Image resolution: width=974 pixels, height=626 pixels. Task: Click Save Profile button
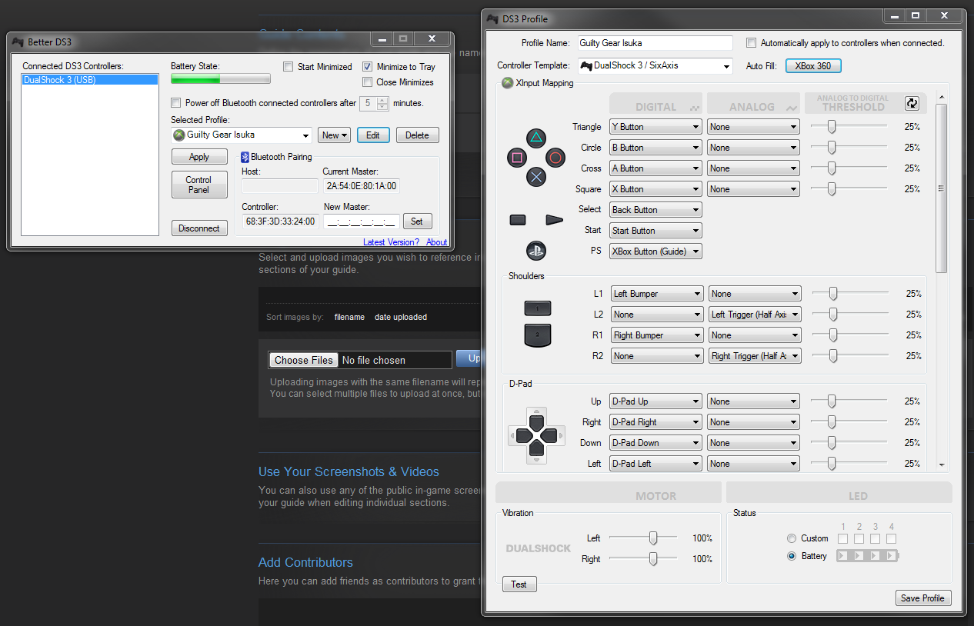(923, 598)
